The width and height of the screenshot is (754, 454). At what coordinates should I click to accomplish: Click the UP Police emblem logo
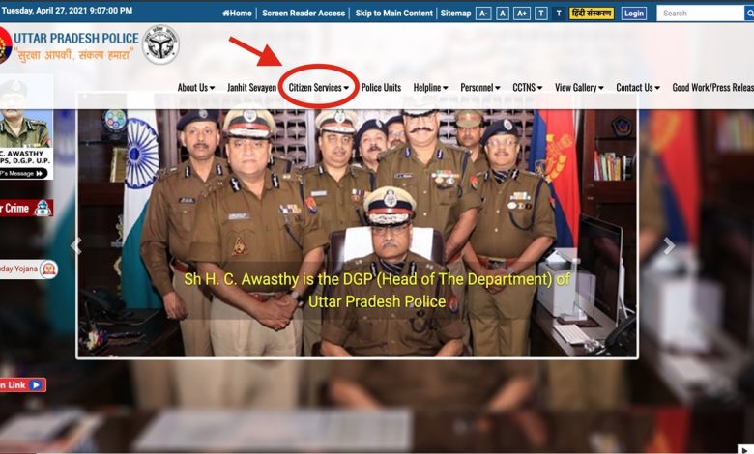tap(159, 45)
